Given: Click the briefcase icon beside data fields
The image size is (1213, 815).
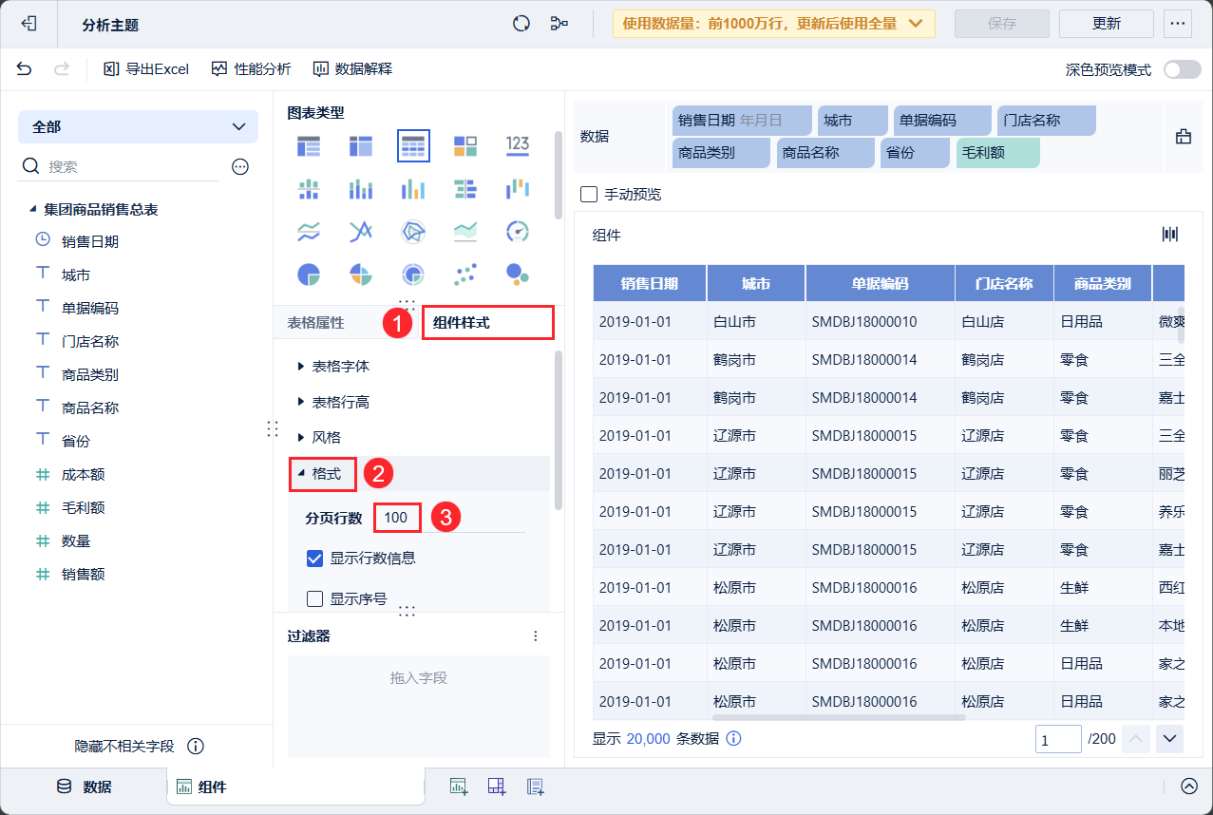Looking at the screenshot, I should [x=1184, y=137].
